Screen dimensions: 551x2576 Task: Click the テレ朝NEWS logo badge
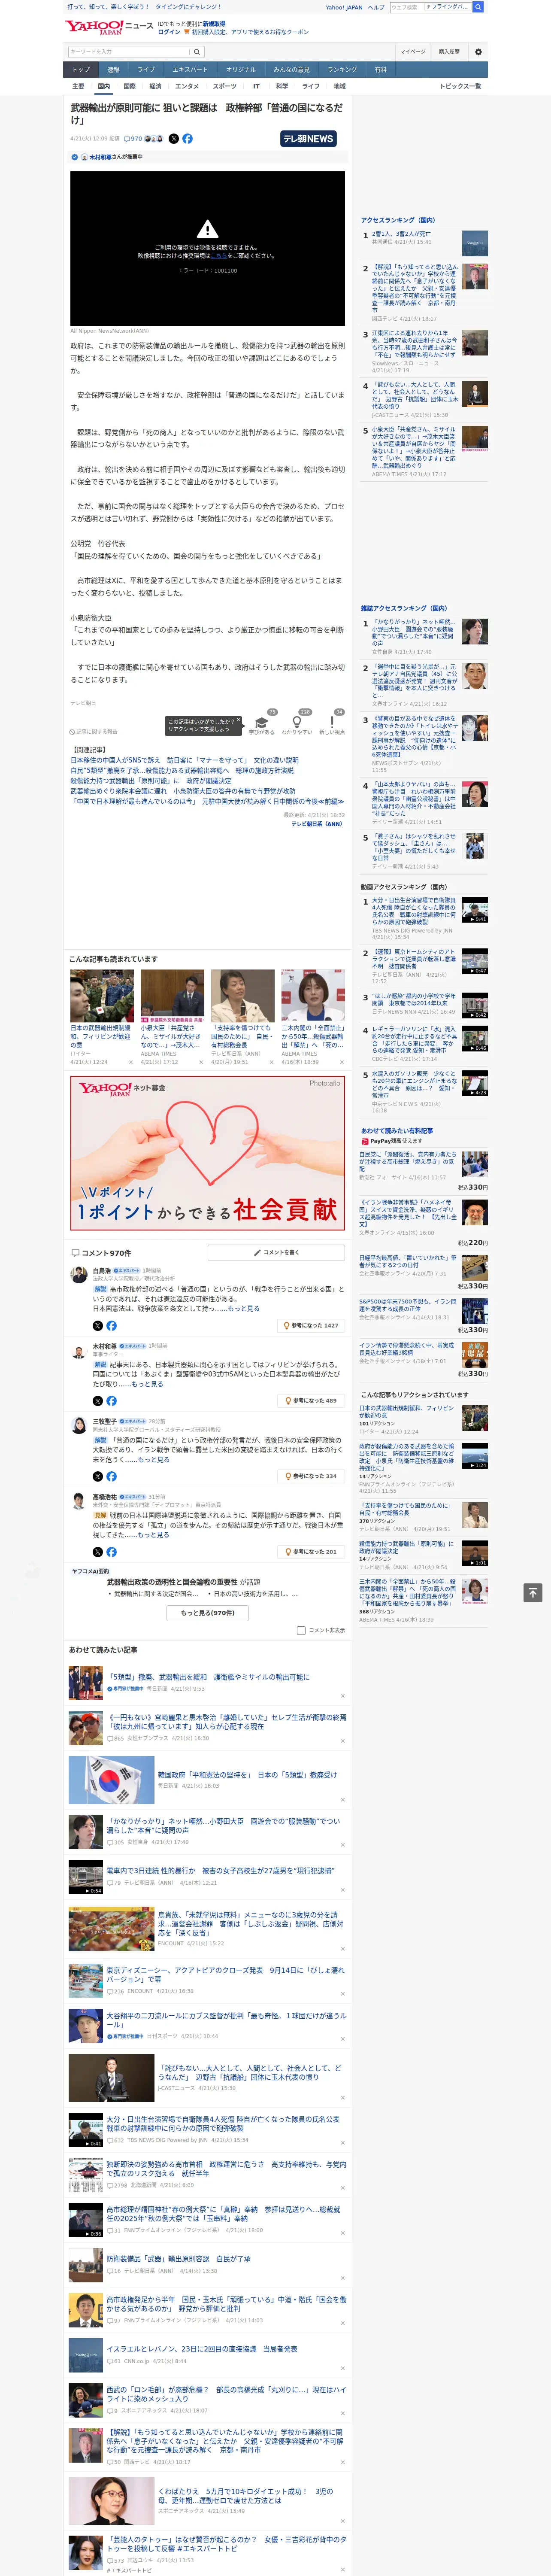tap(308, 139)
